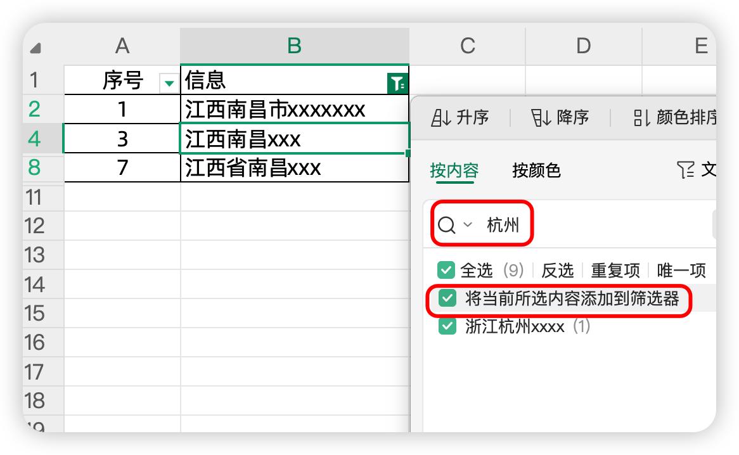This screenshot has width=739, height=455.
Task: Click the text filter funnel icon
Action: 686,170
